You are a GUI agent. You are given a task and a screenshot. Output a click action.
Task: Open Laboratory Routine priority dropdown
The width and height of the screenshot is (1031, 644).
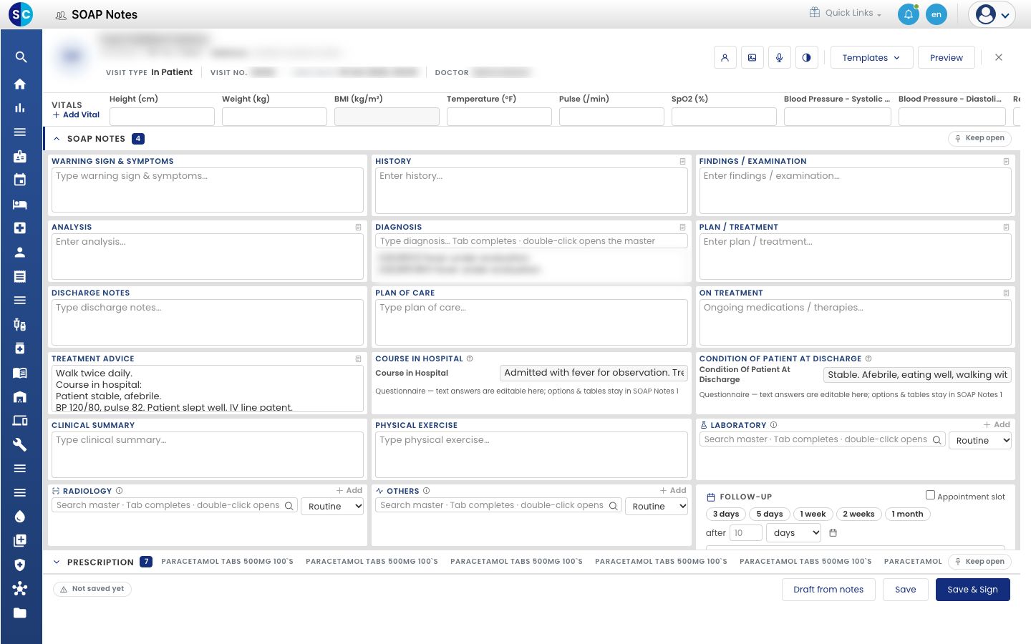pos(980,441)
